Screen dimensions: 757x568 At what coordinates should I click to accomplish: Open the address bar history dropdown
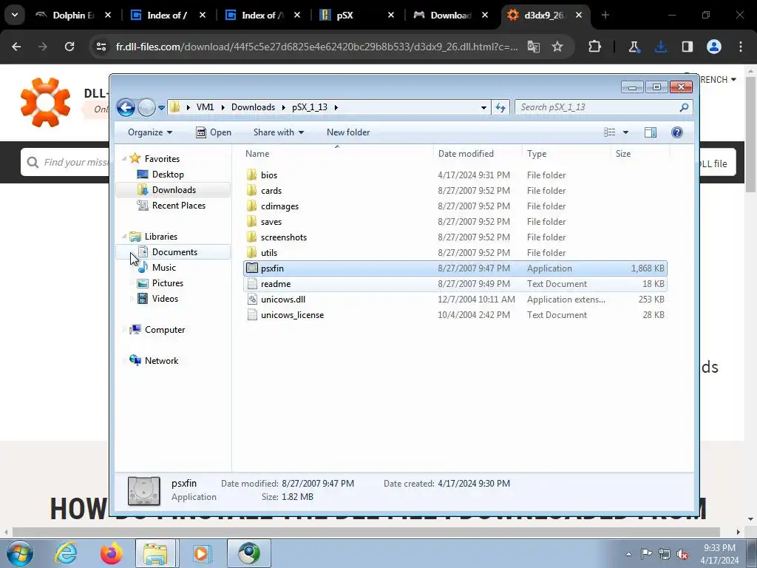(483, 107)
